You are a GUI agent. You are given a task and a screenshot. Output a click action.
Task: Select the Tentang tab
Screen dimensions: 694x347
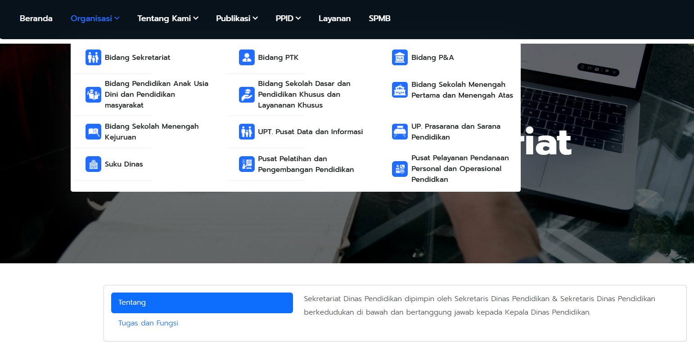(x=202, y=303)
